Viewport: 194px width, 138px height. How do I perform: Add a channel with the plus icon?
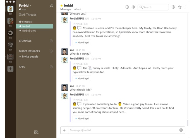click(x=51, y=41)
